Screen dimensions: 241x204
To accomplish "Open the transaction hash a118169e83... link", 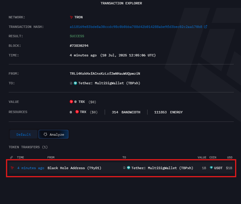I will (136, 27).
